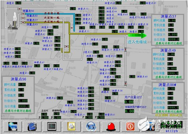Open 总表与分表对比曲线 link in 测量点37 panel

[x=169, y=43]
